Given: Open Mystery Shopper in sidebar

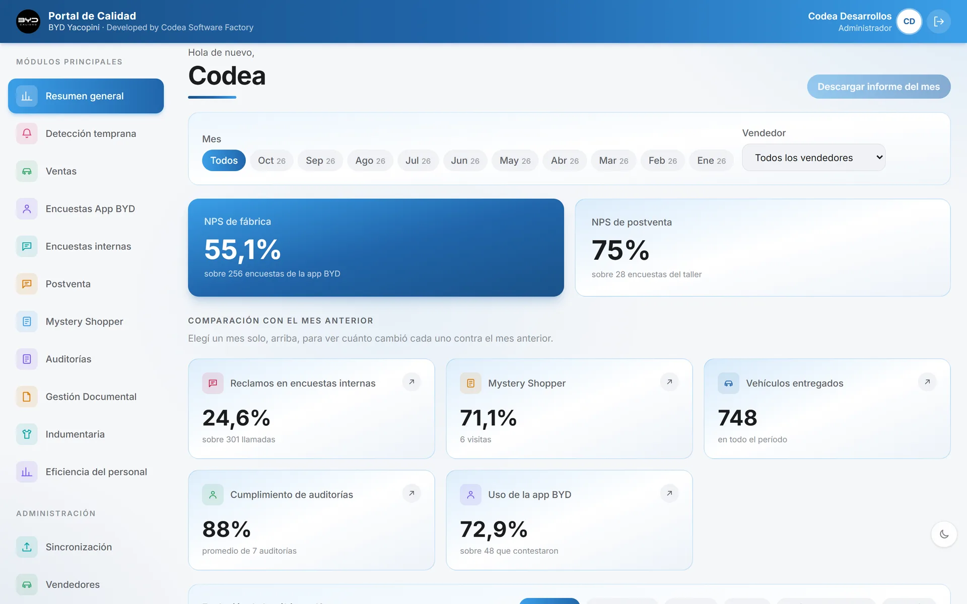Looking at the screenshot, I should (86, 322).
